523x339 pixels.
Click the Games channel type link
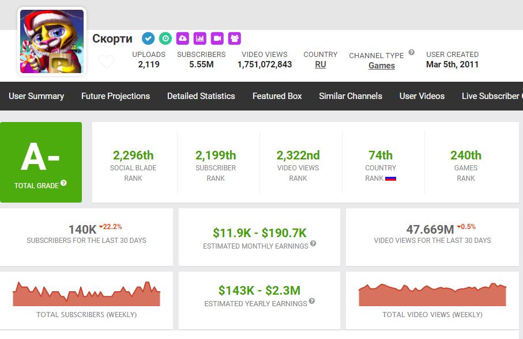coord(382,66)
